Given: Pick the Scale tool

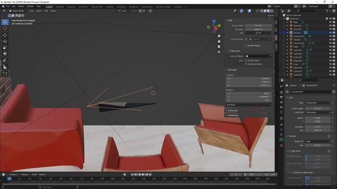Looking at the screenshot, I should (5, 48).
